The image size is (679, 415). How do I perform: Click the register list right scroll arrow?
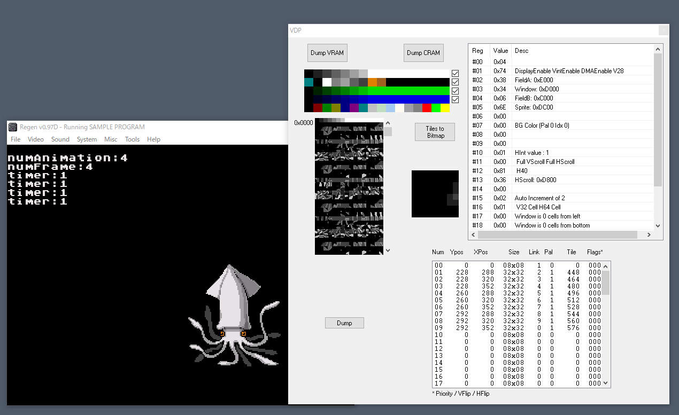649,234
